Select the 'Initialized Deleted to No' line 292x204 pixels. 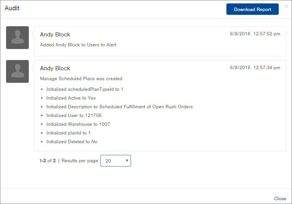click(72, 142)
